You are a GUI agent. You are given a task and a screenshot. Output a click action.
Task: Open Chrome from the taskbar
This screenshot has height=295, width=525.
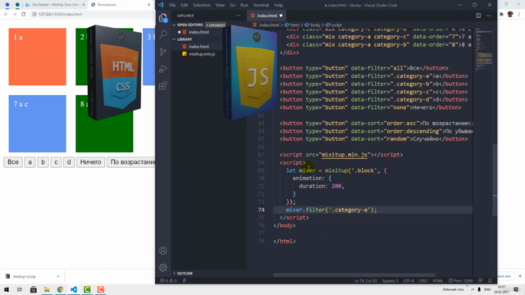(60, 289)
